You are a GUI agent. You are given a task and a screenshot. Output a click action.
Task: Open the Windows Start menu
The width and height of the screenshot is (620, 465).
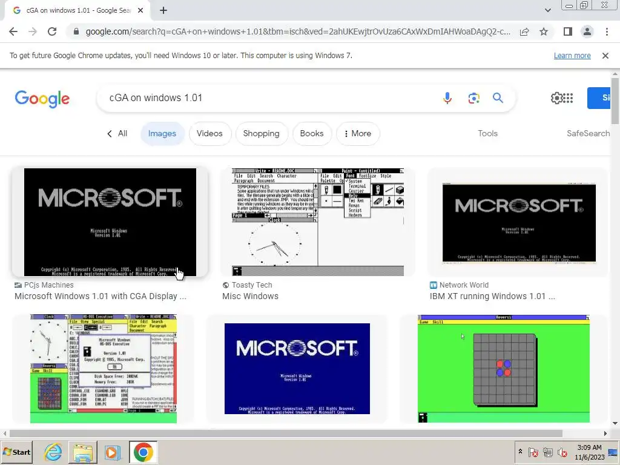coord(16,452)
